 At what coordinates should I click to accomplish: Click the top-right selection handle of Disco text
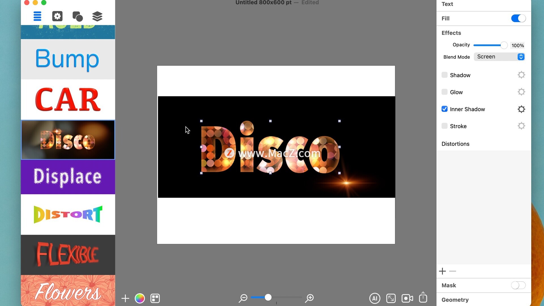point(339,121)
